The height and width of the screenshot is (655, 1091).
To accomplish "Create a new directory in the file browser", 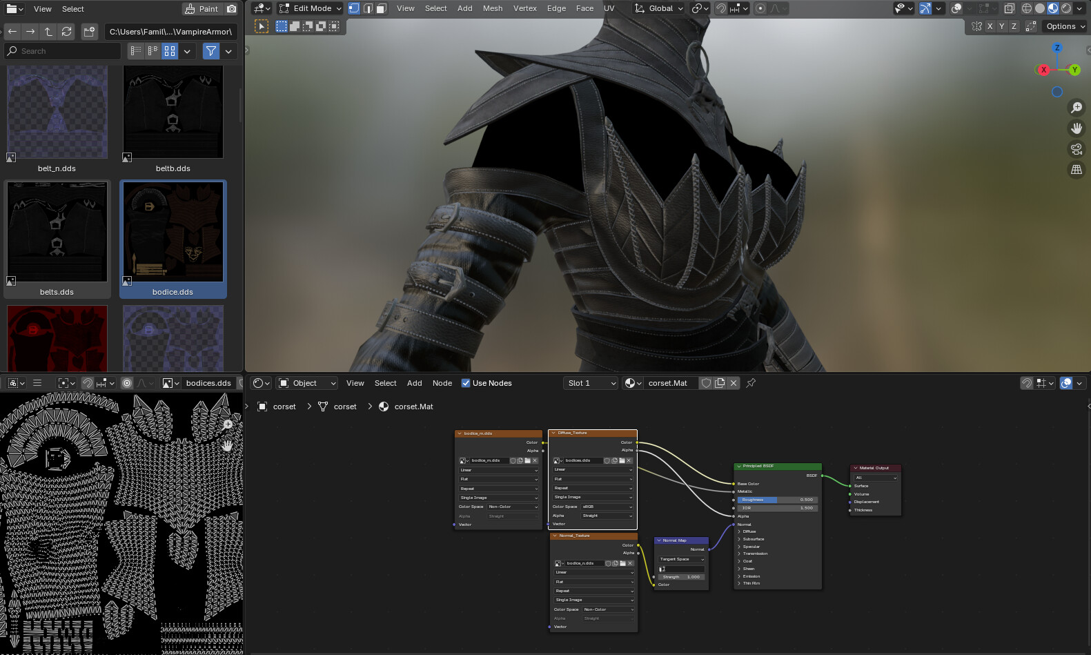I will (89, 32).
